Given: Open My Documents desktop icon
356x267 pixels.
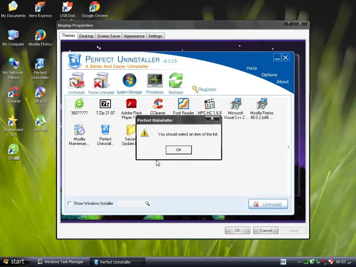Looking at the screenshot, I should pyautogui.click(x=14, y=9).
